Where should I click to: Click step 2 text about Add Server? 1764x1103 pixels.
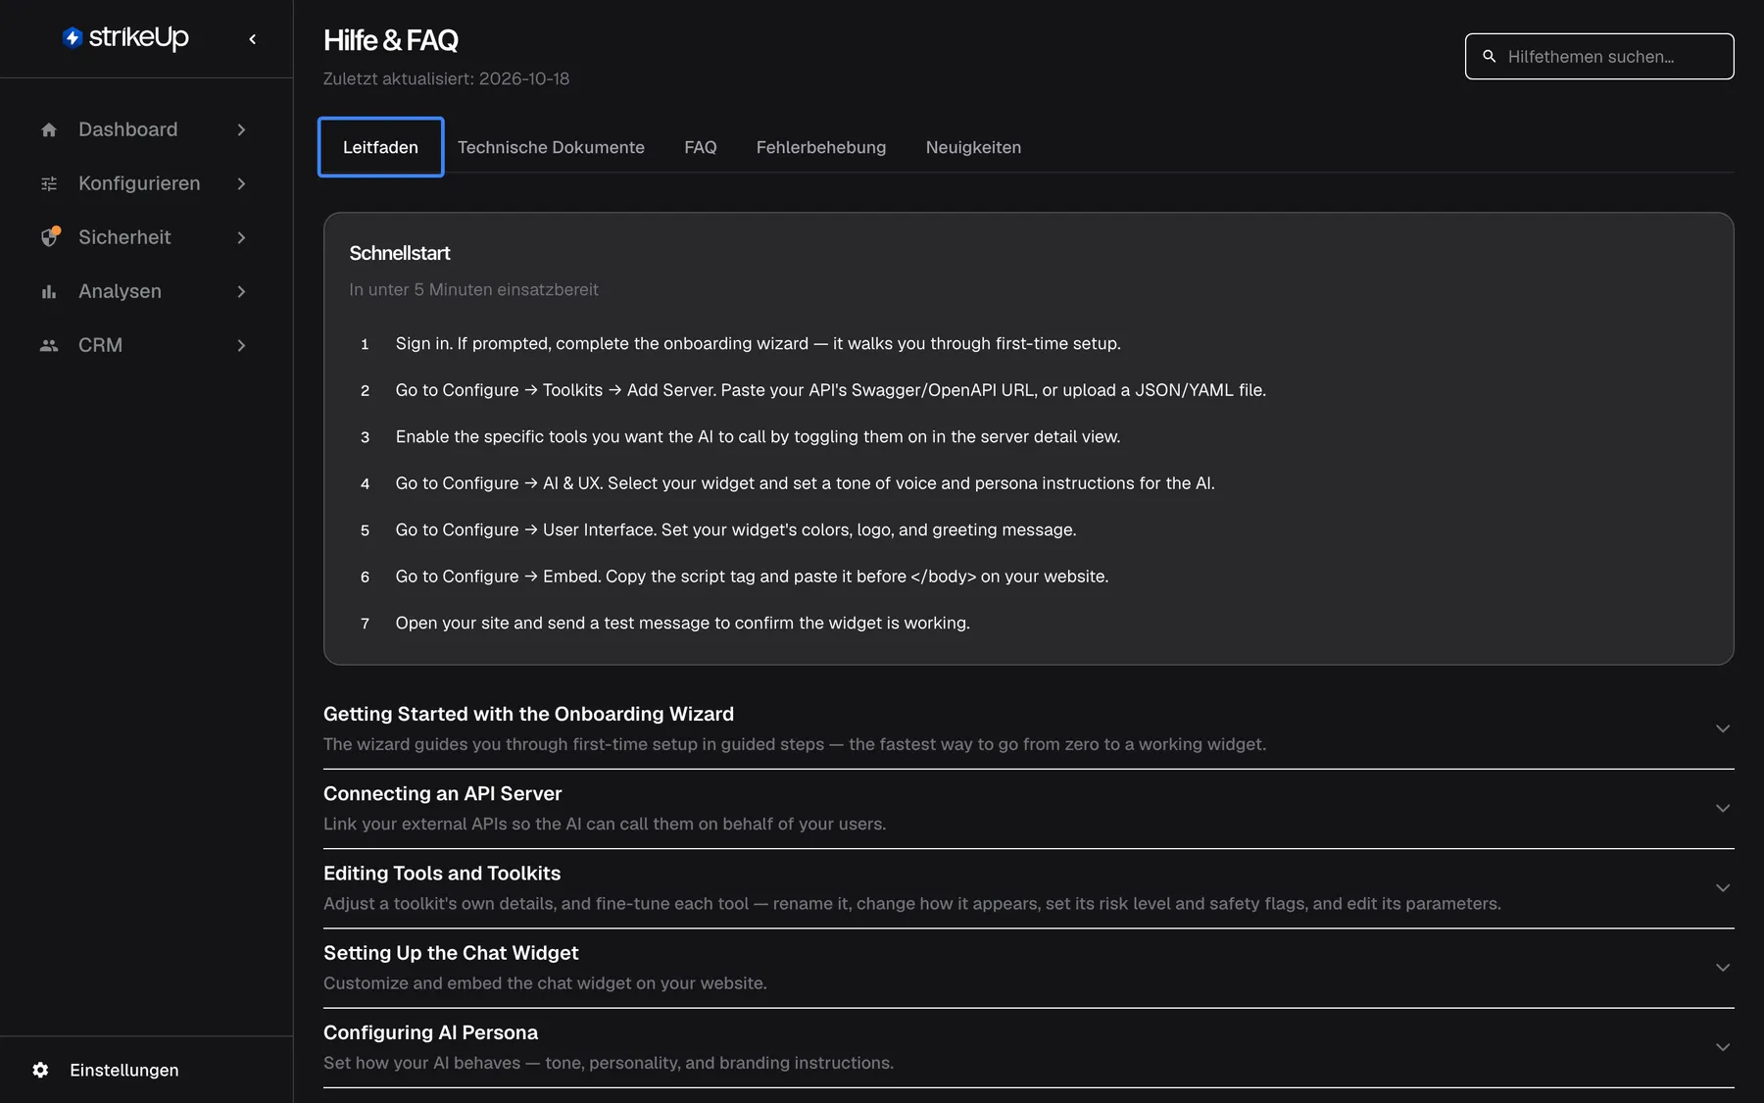(830, 390)
